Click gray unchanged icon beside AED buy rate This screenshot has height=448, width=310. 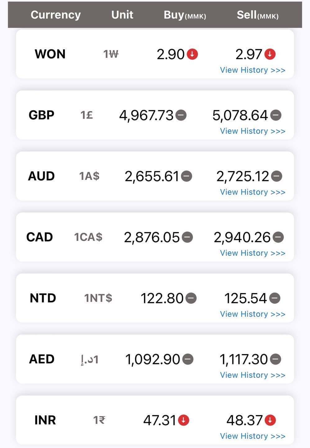click(188, 359)
